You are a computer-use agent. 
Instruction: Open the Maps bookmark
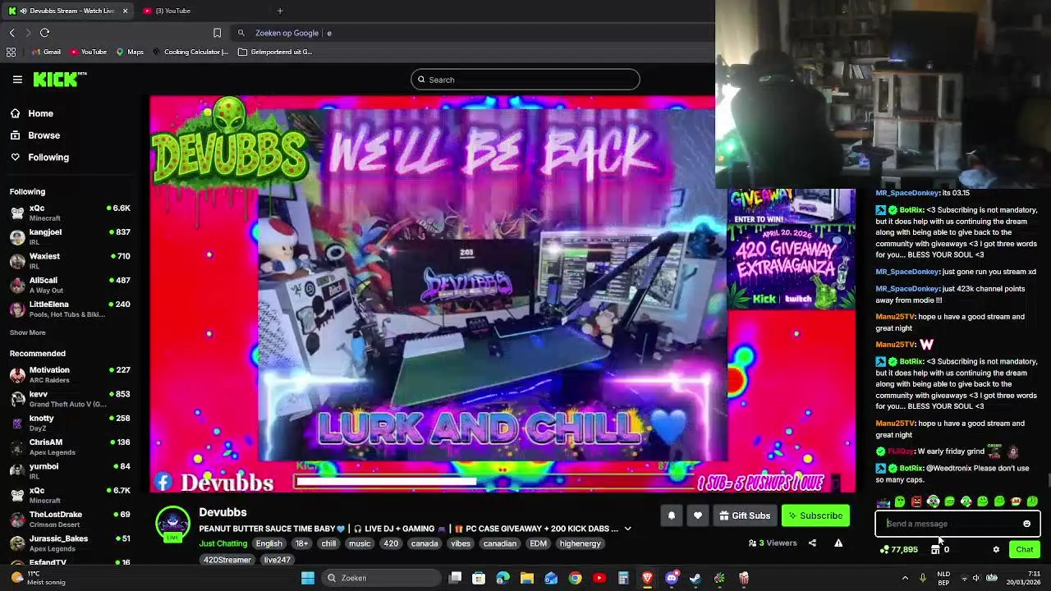click(130, 52)
